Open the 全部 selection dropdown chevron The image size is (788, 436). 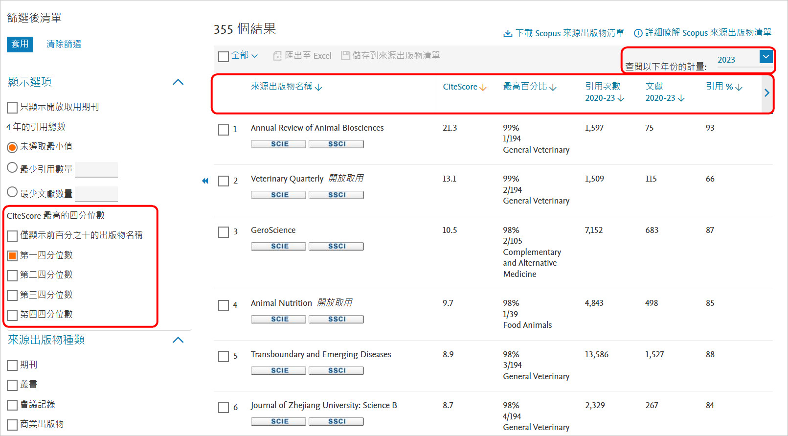pyautogui.click(x=254, y=56)
